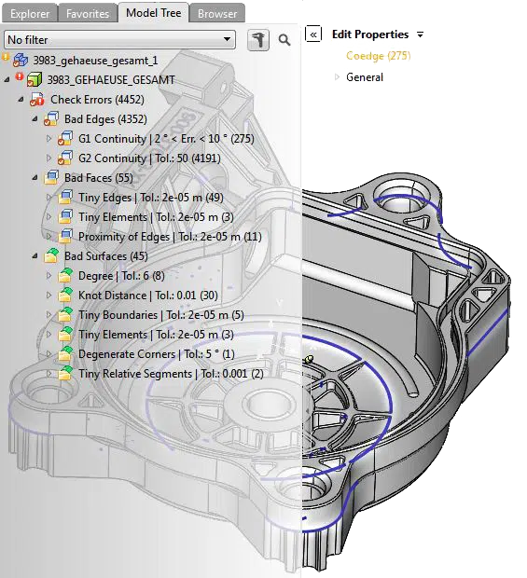Select Tiny Boundaries (5) row
The image size is (527, 578).
[x=161, y=314]
